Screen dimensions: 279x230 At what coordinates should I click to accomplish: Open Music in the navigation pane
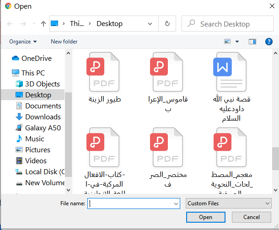tap(35, 139)
